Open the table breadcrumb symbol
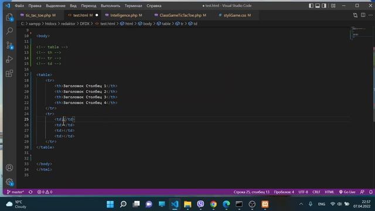375x211 pixels. (x=164, y=23)
